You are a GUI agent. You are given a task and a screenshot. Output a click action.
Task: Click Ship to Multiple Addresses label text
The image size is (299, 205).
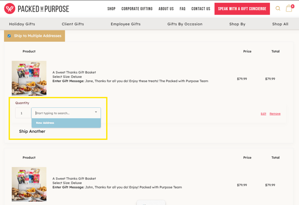[37, 36]
